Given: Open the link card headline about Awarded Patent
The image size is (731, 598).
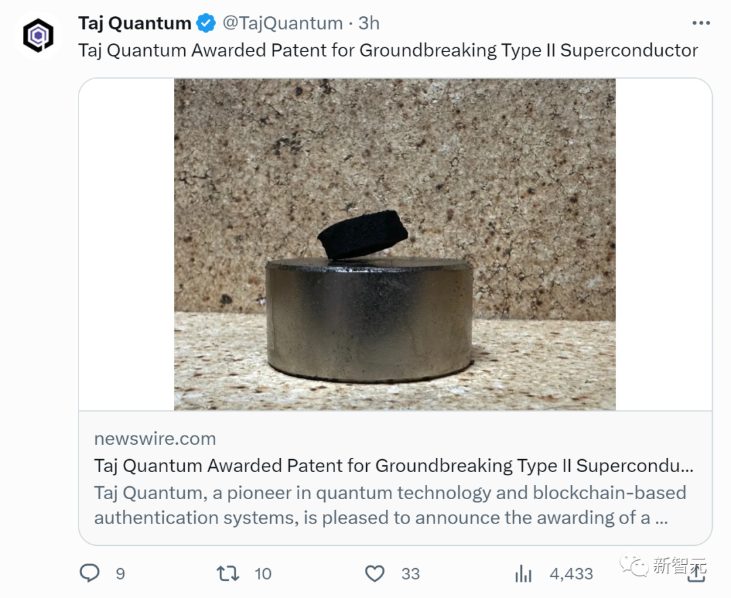Looking at the screenshot, I should tap(393, 465).
